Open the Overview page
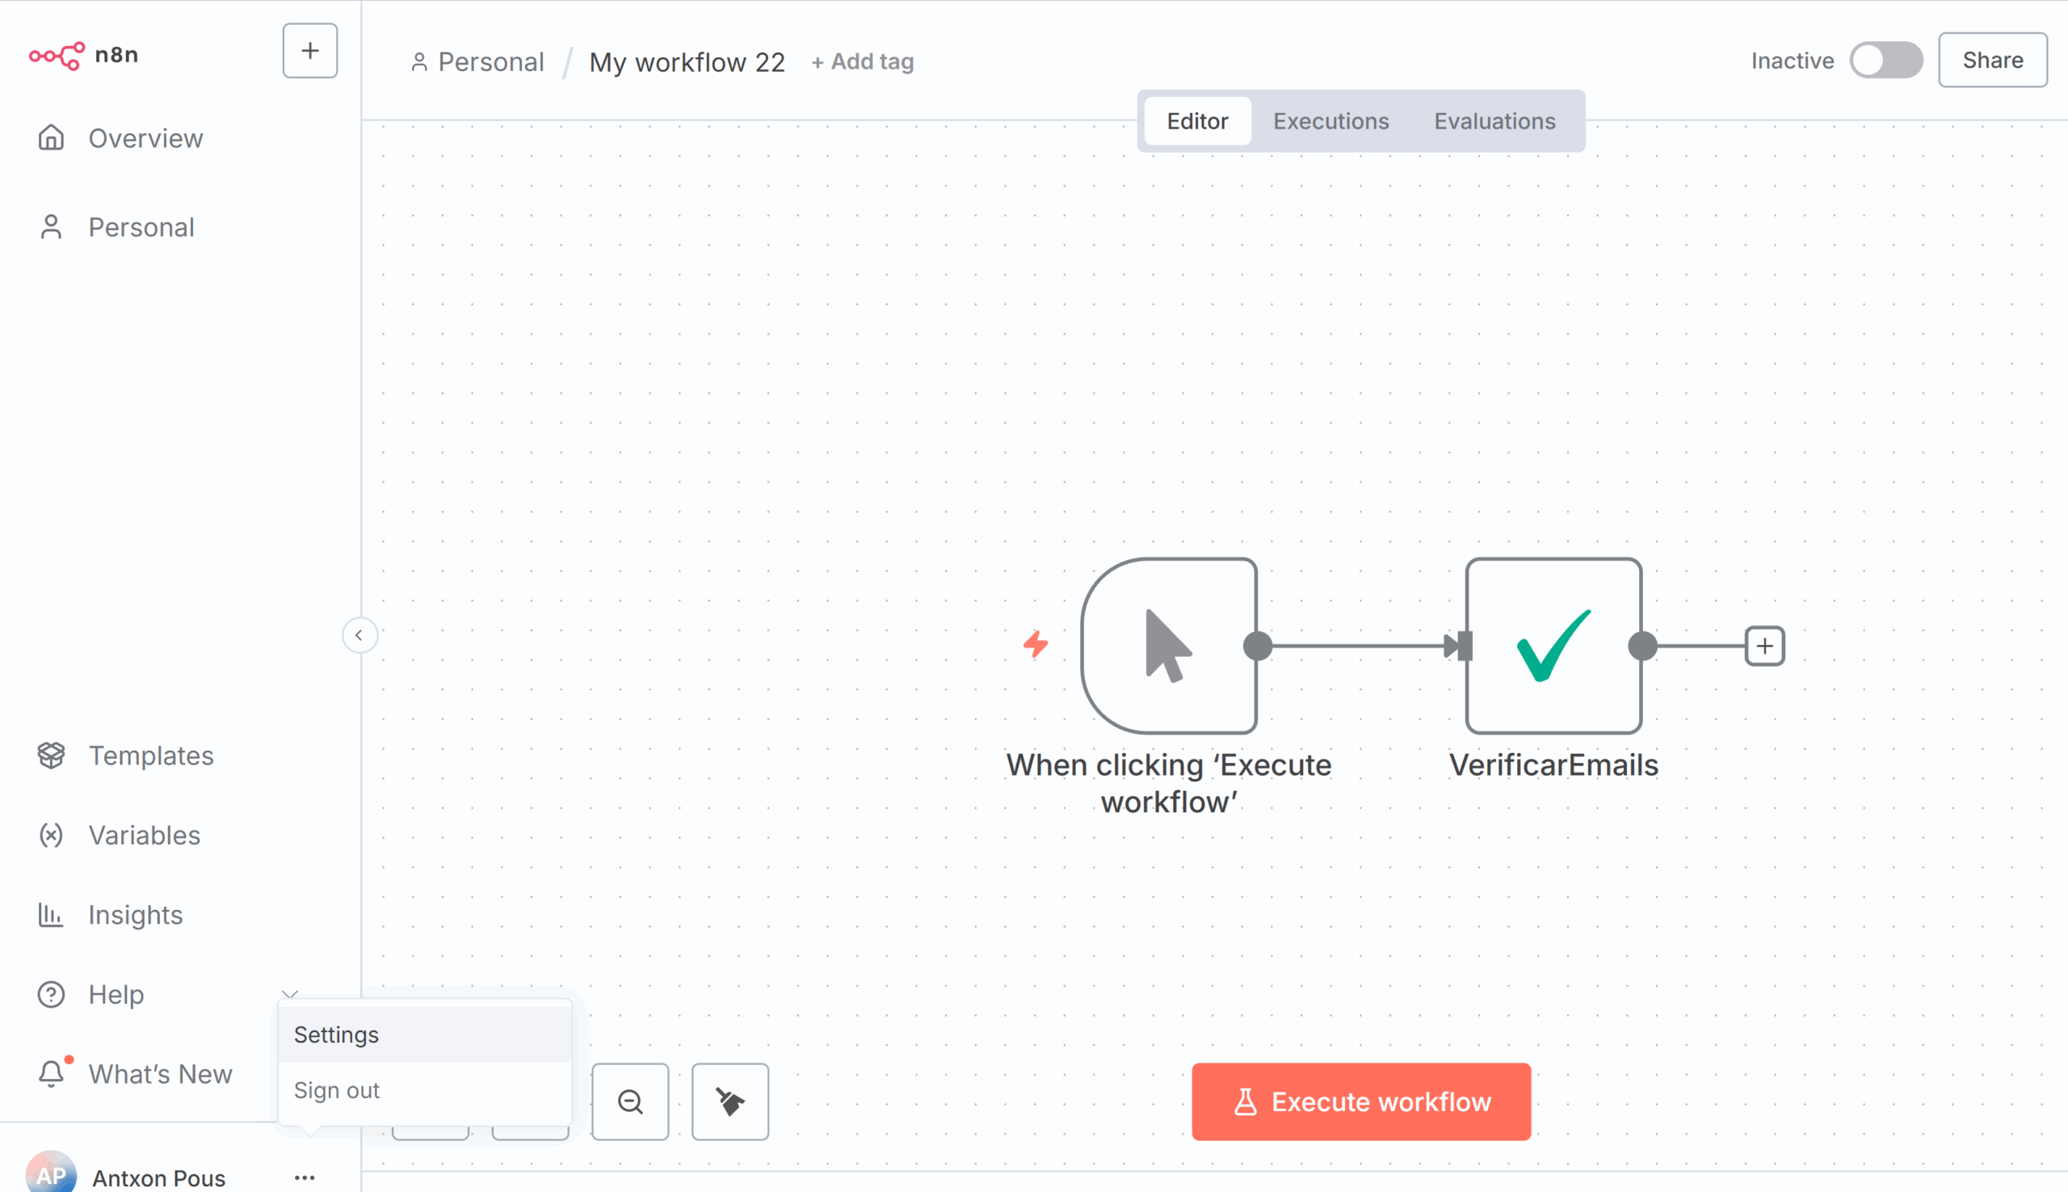 pos(145,138)
